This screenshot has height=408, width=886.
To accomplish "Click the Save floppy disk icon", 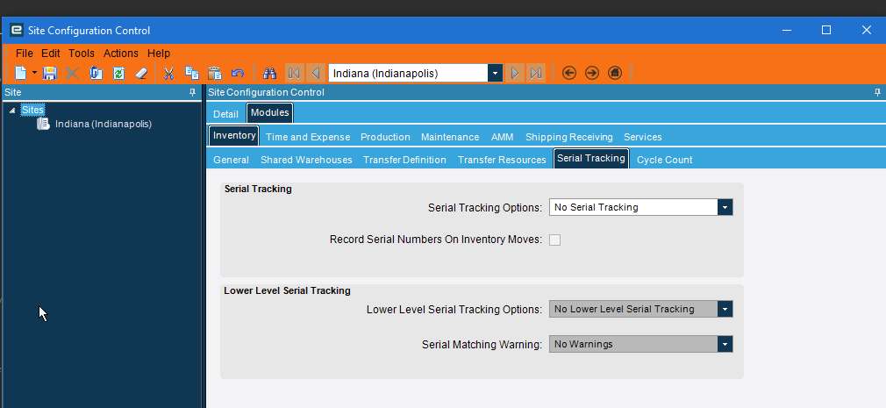I will [50, 73].
